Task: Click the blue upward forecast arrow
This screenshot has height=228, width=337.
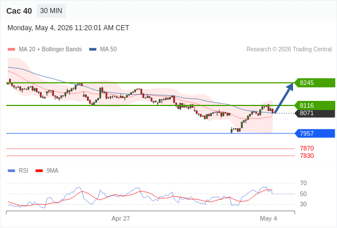Action: pos(284,98)
